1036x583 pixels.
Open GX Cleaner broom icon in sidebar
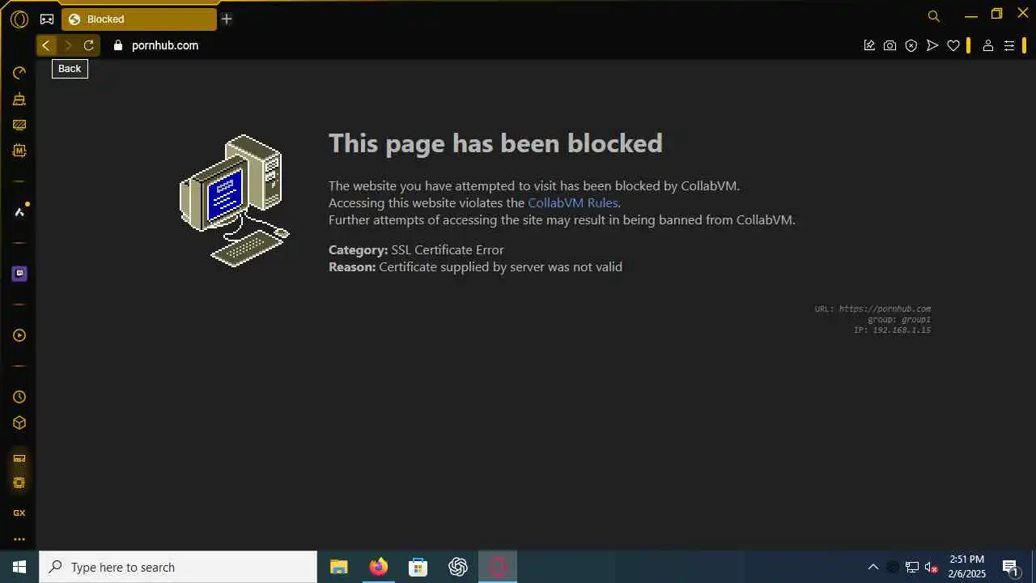tap(19, 100)
